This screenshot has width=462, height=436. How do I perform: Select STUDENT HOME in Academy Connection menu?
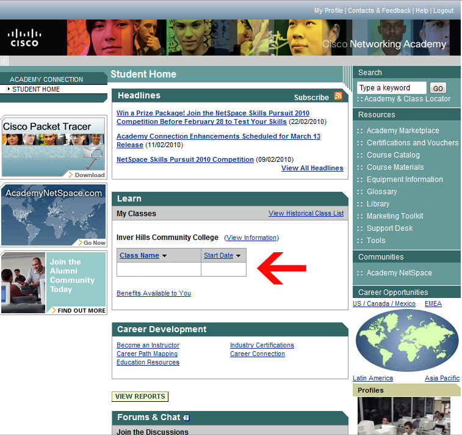point(36,89)
